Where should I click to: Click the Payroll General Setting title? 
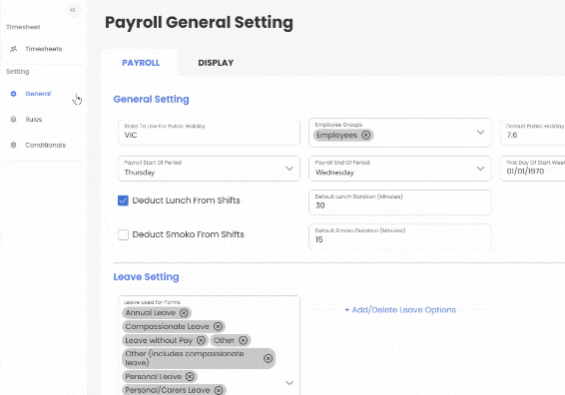(x=199, y=22)
